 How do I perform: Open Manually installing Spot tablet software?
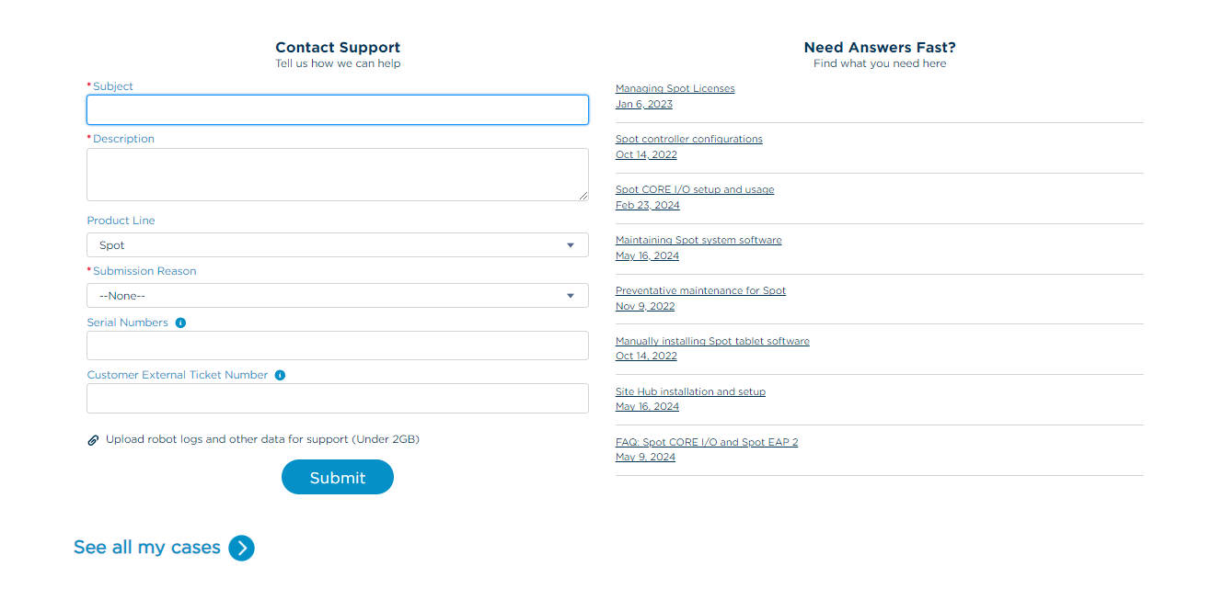[x=712, y=342]
